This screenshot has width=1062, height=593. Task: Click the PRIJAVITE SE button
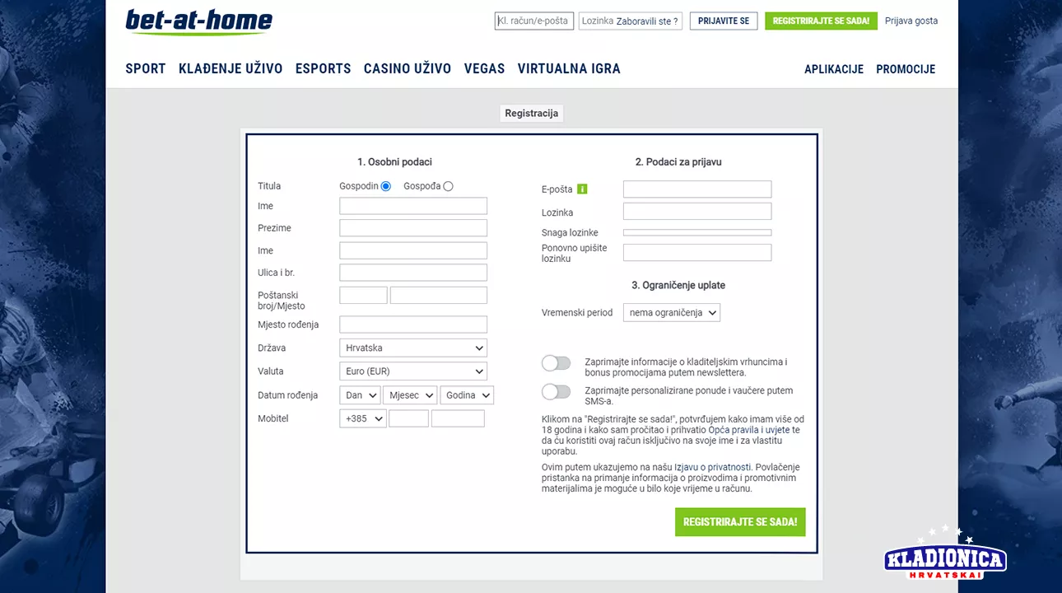pos(723,21)
